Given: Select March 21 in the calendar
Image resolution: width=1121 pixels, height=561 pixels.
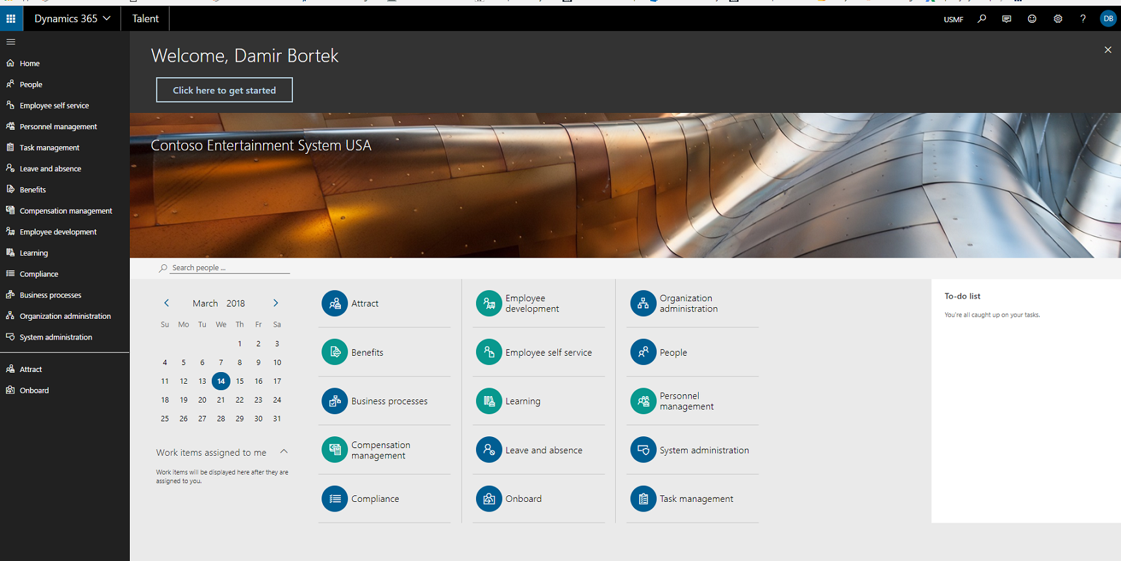Looking at the screenshot, I should pyautogui.click(x=221, y=400).
